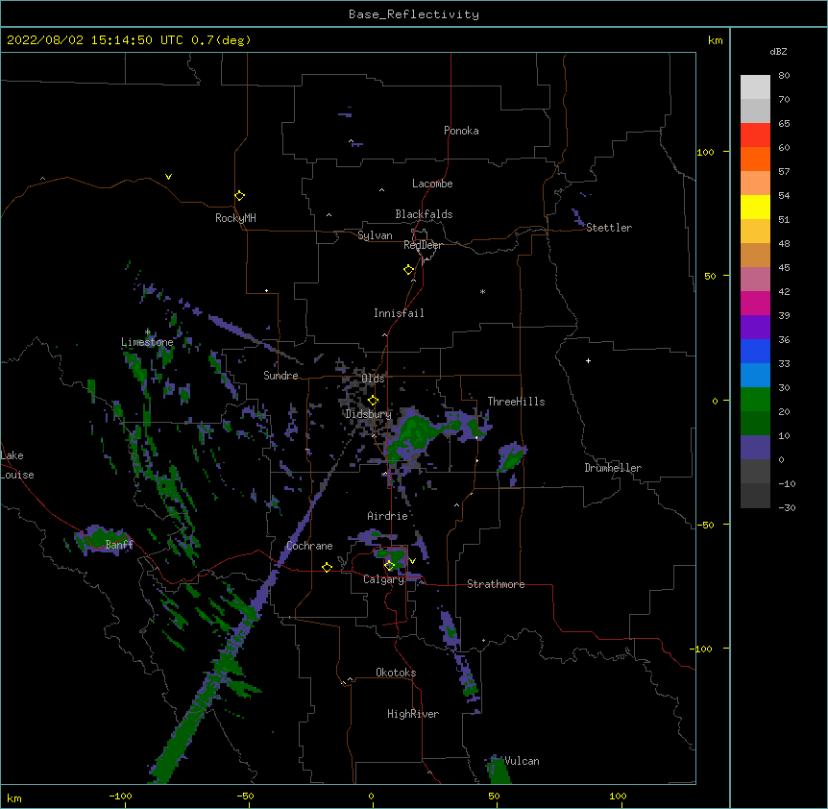
Task: Click the yellow diamond marker below Olds
Action: pyautogui.click(x=374, y=401)
